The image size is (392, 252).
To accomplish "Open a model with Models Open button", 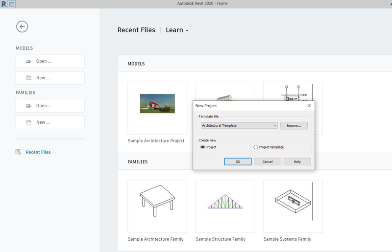I will point(50,61).
